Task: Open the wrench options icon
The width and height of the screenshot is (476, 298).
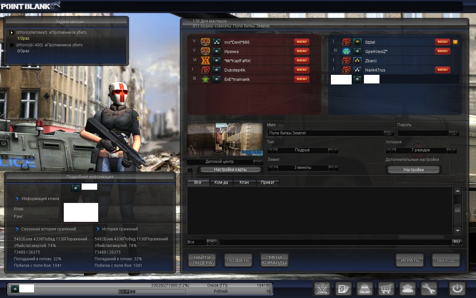Action: [x=429, y=289]
